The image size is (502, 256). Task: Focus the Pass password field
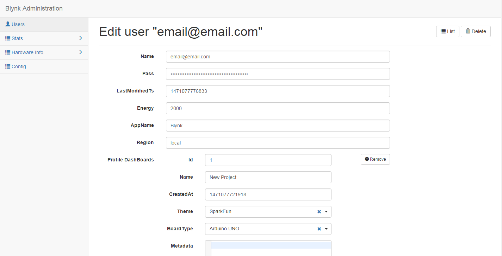point(278,74)
